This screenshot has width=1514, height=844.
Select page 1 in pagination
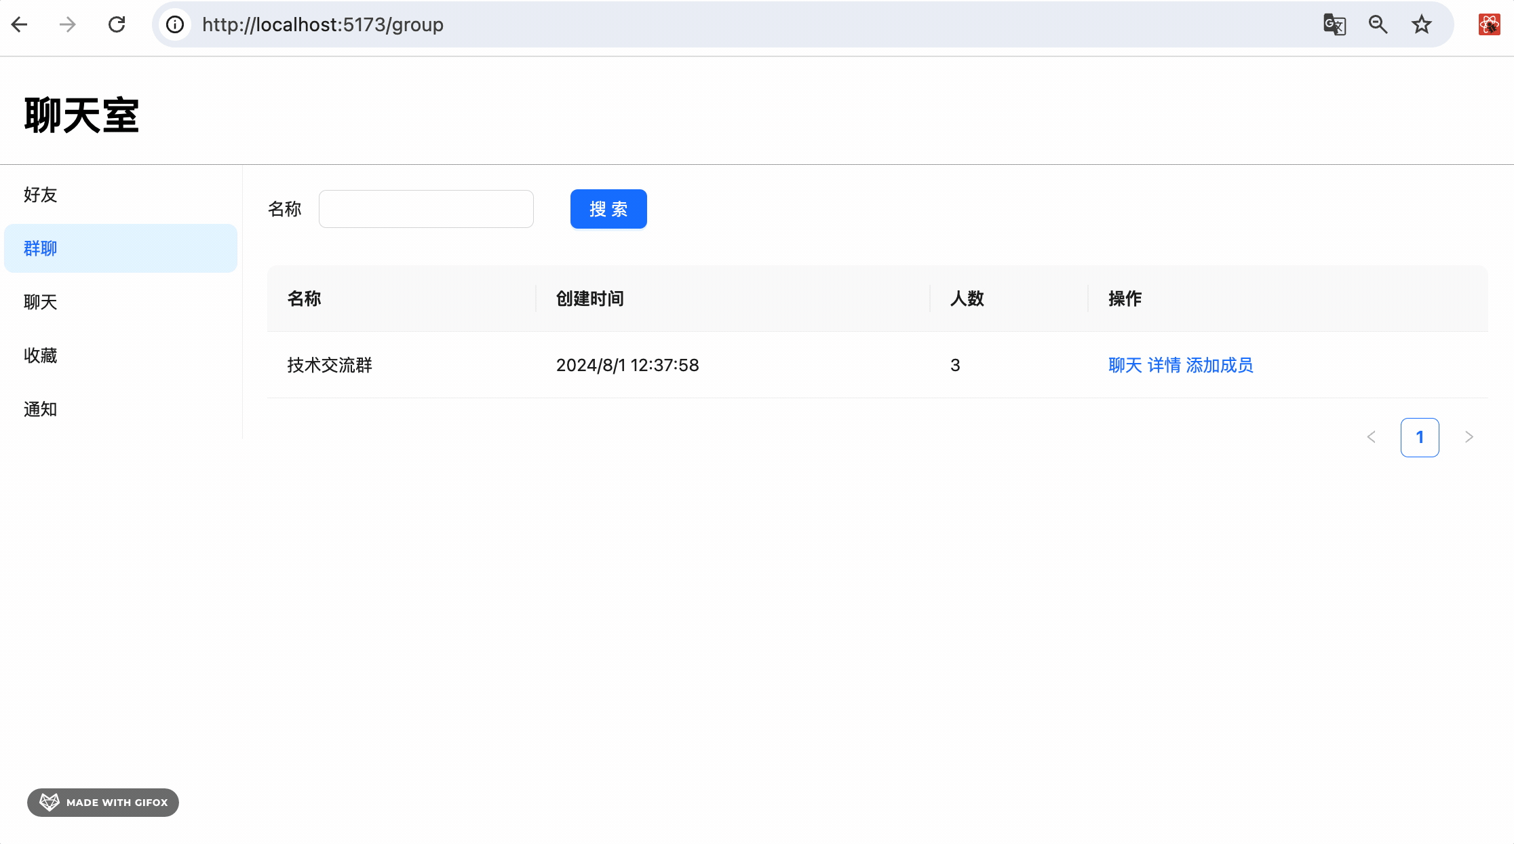tap(1420, 437)
